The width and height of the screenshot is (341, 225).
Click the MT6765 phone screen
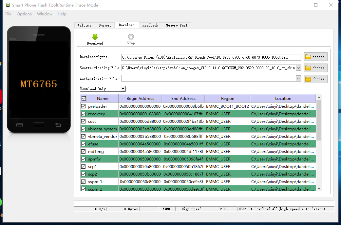(39, 80)
